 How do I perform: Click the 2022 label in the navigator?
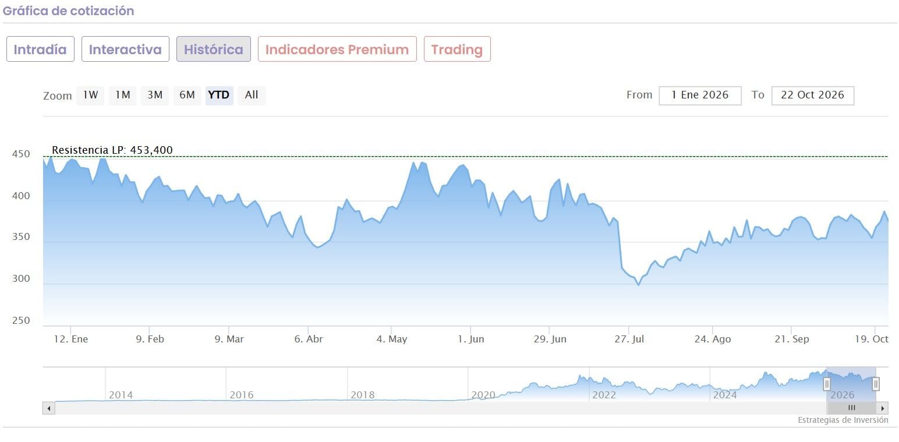(604, 395)
